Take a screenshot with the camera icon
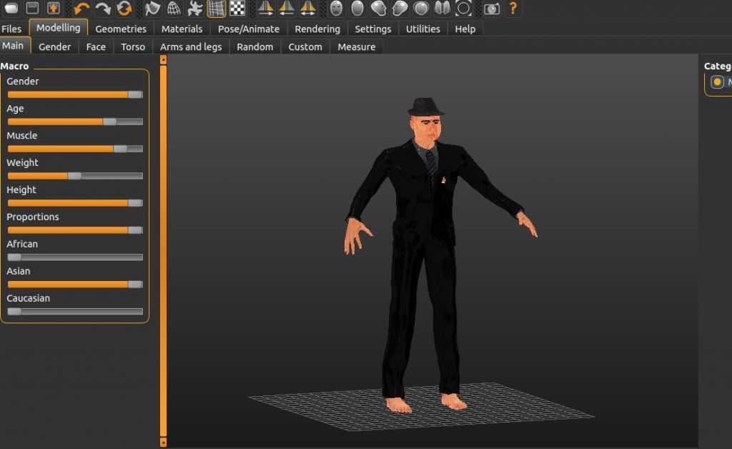The height and width of the screenshot is (449, 732). pyautogui.click(x=491, y=9)
